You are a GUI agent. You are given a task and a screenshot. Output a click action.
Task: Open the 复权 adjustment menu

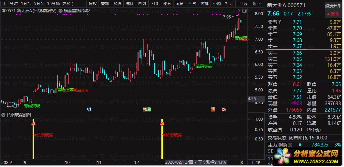92,4
